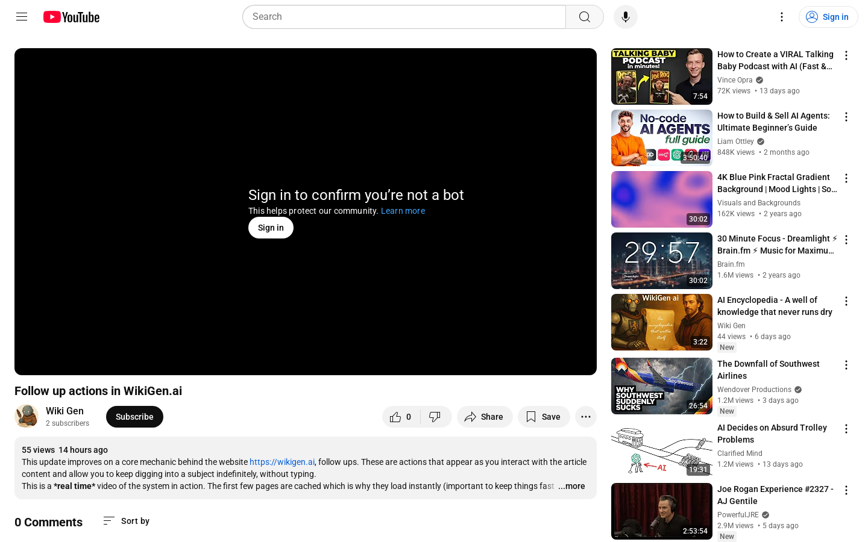Screen dimensions: 868x542
Task: Open 30 Minute Focus Dreamlight thumbnail
Action: click(x=662, y=261)
